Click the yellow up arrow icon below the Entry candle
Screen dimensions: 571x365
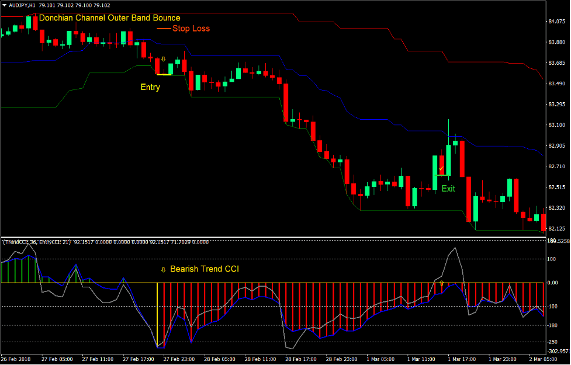[x=164, y=59]
